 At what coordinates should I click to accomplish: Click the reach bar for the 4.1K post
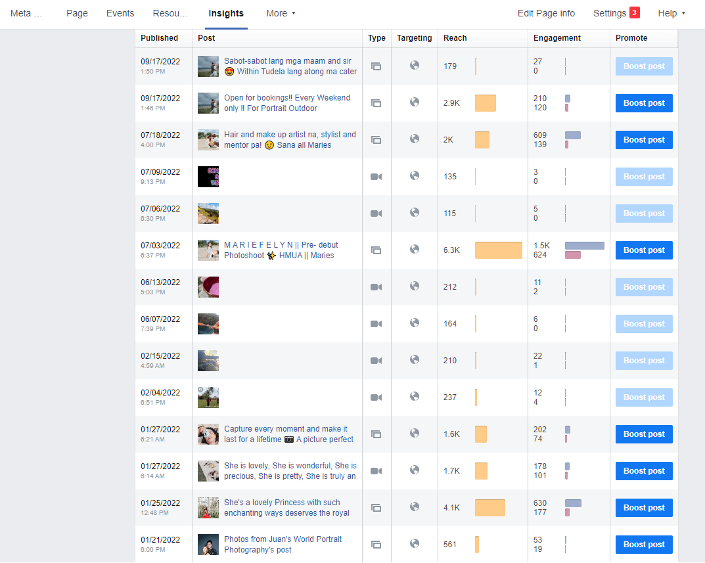click(x=490, y=508)
